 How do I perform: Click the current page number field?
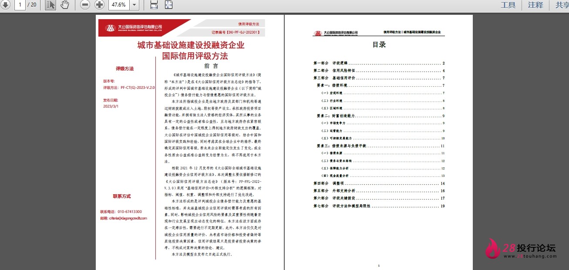pyautogui.click(x=20, y=5)
